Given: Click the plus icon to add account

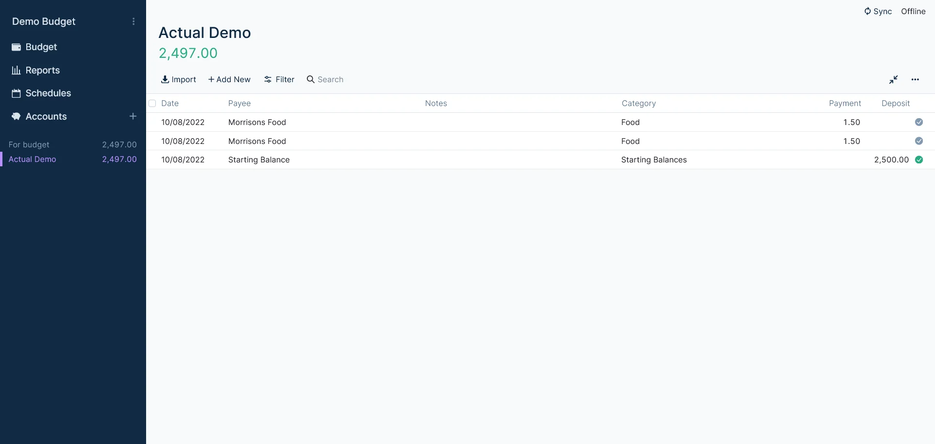Looking at the screenshot, I should point(133,116).
